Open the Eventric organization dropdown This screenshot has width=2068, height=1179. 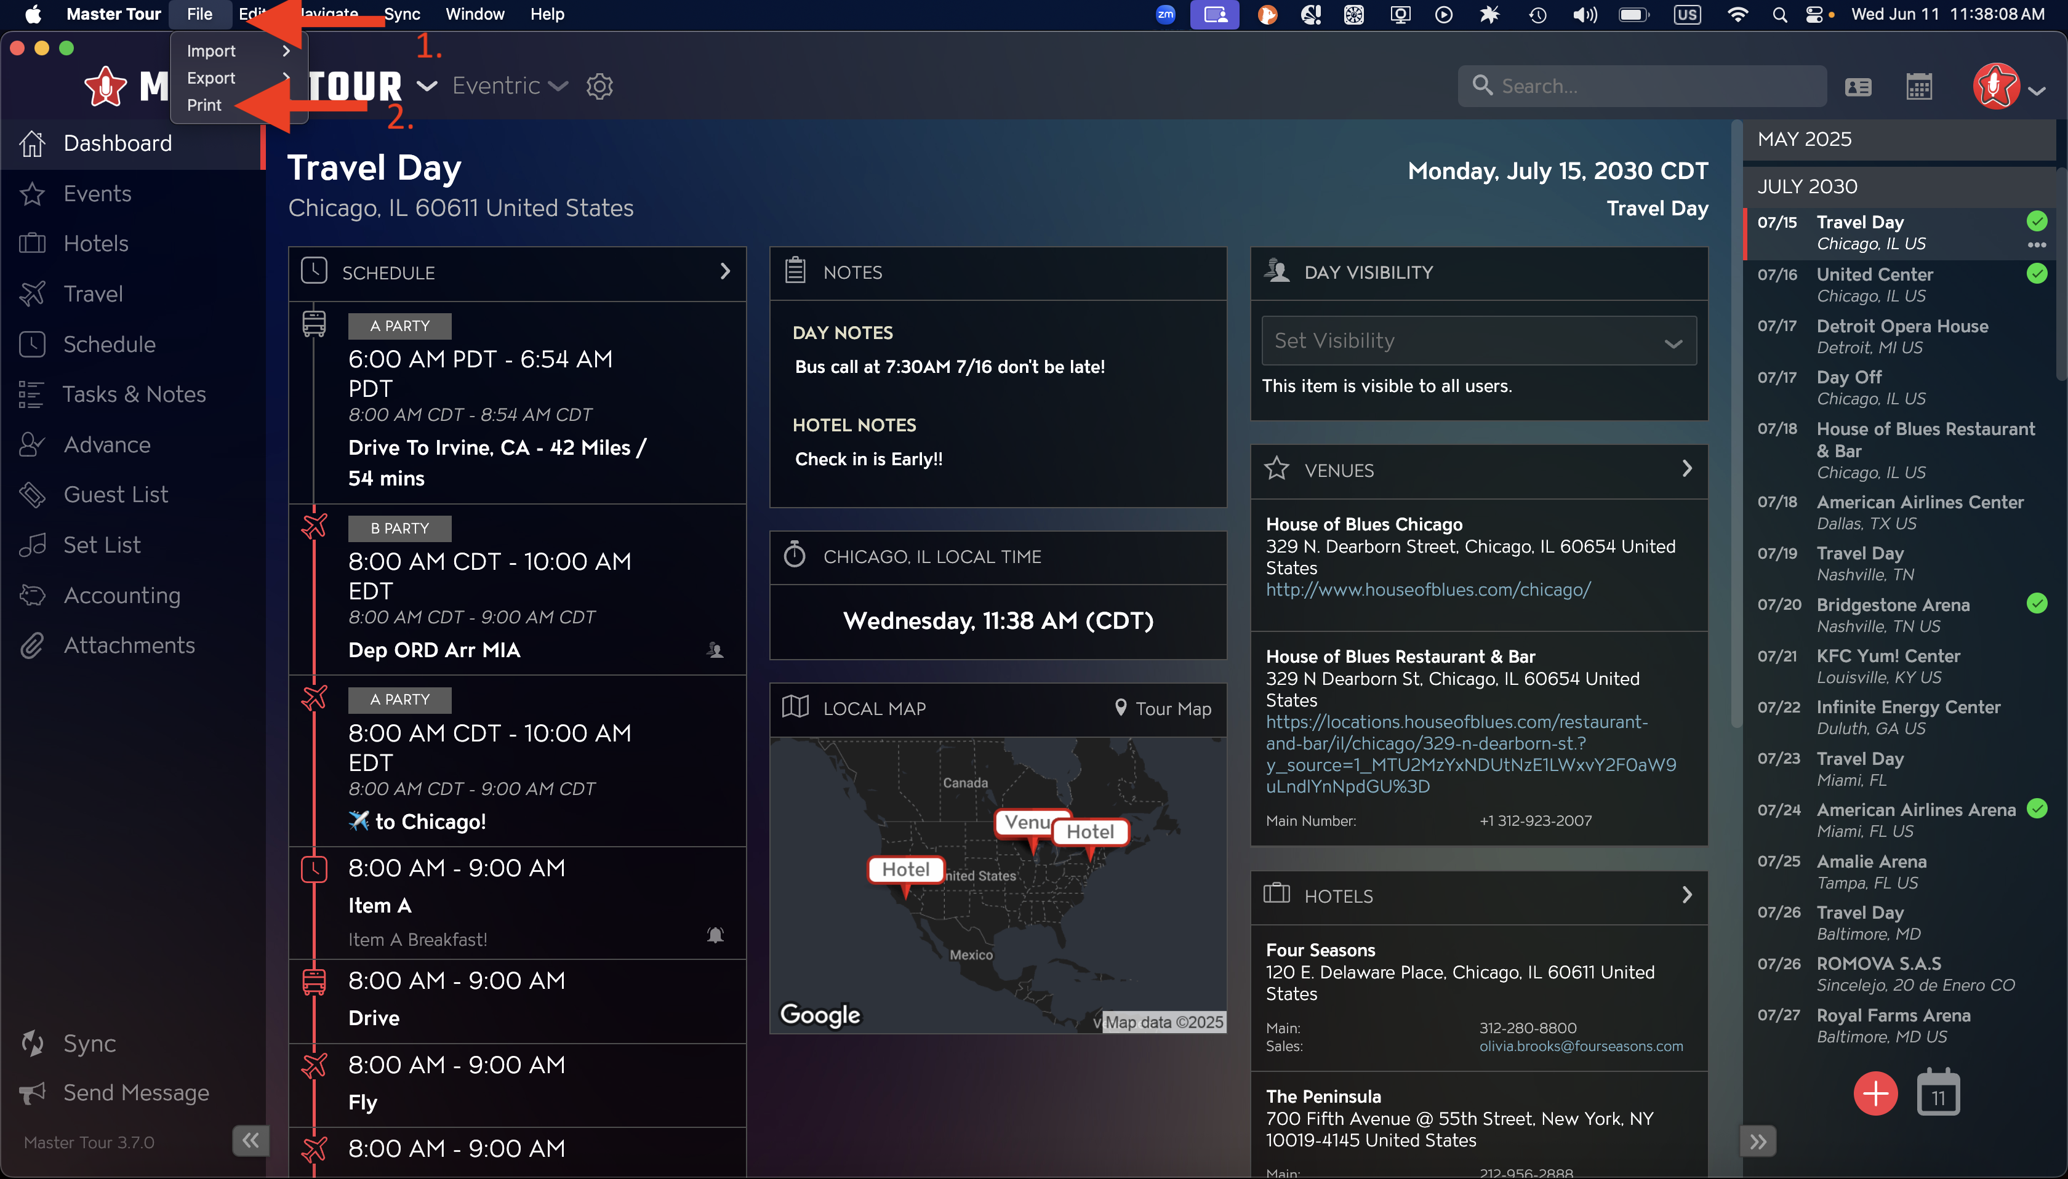coord(510,86)
